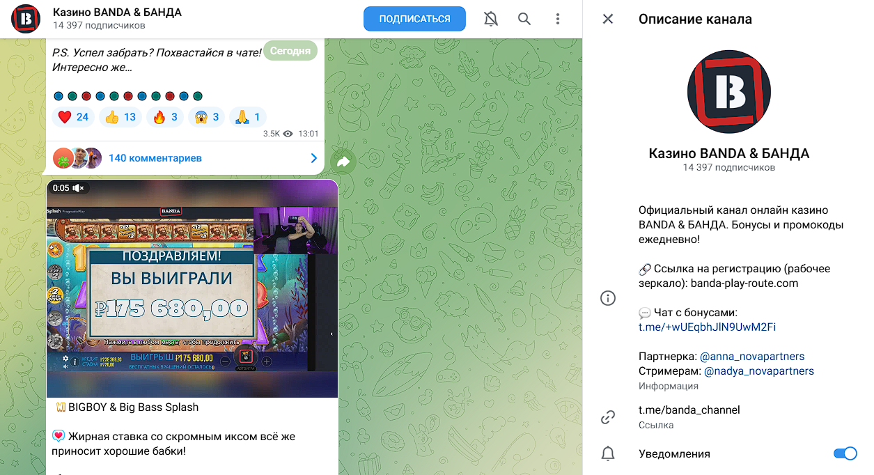
Task: Open the 140 комментариев thread
Action: click(x=155, y=158)
